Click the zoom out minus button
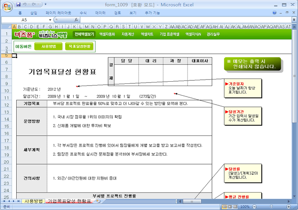Viewport: 298px width, 210px height. [254, 207]
